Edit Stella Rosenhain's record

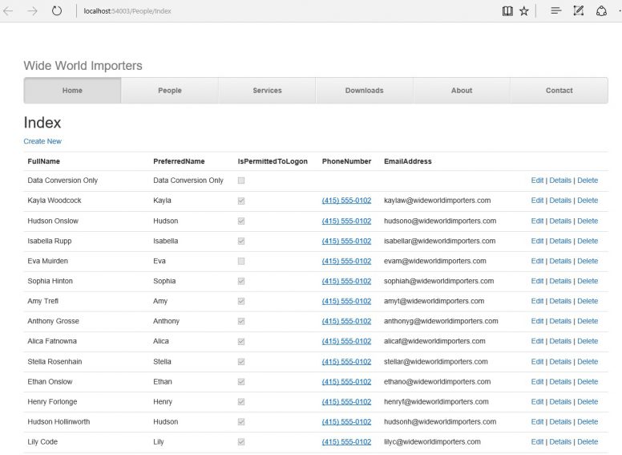tap(537, 362)
